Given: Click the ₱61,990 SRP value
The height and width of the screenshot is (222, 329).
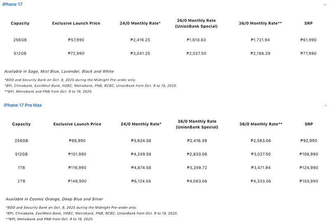Looking at the screenshot, I should (x=308, y=39).
